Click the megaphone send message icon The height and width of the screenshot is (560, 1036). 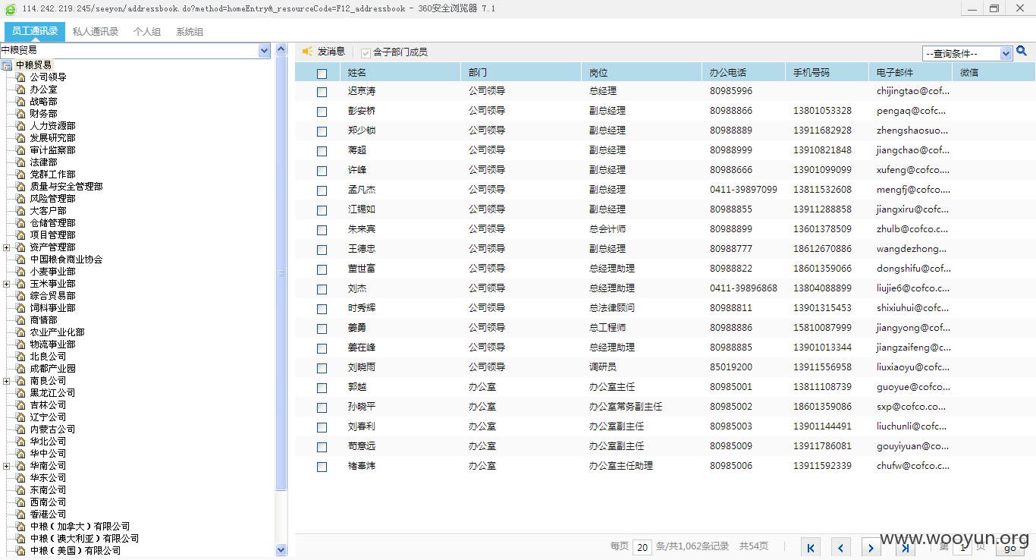point(307,52)
